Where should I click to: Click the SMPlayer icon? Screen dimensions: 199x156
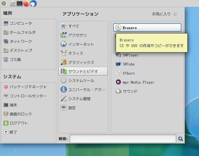point(118,55)
